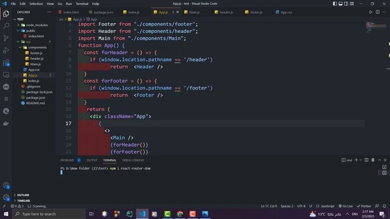
Task: Close the App.js editor tab
Action: [177, 12]
